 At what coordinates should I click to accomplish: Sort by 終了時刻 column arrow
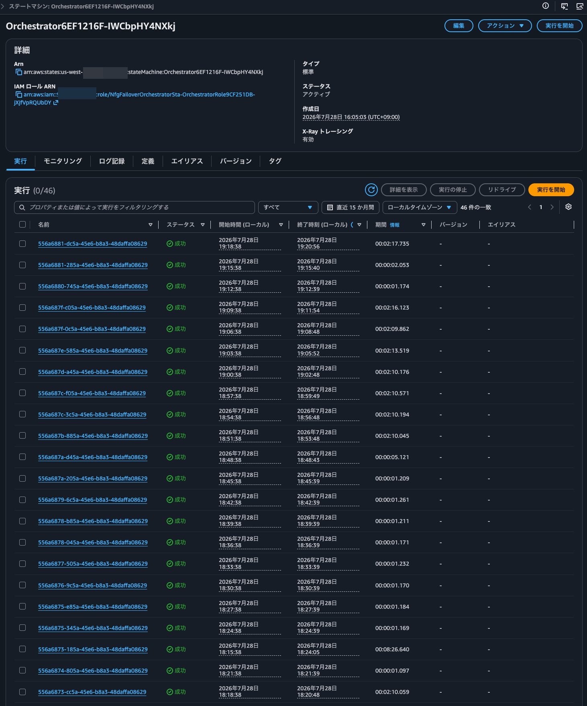(359, 225)
